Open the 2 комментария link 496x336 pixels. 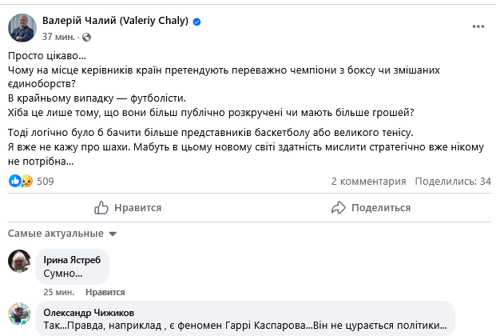363,182
